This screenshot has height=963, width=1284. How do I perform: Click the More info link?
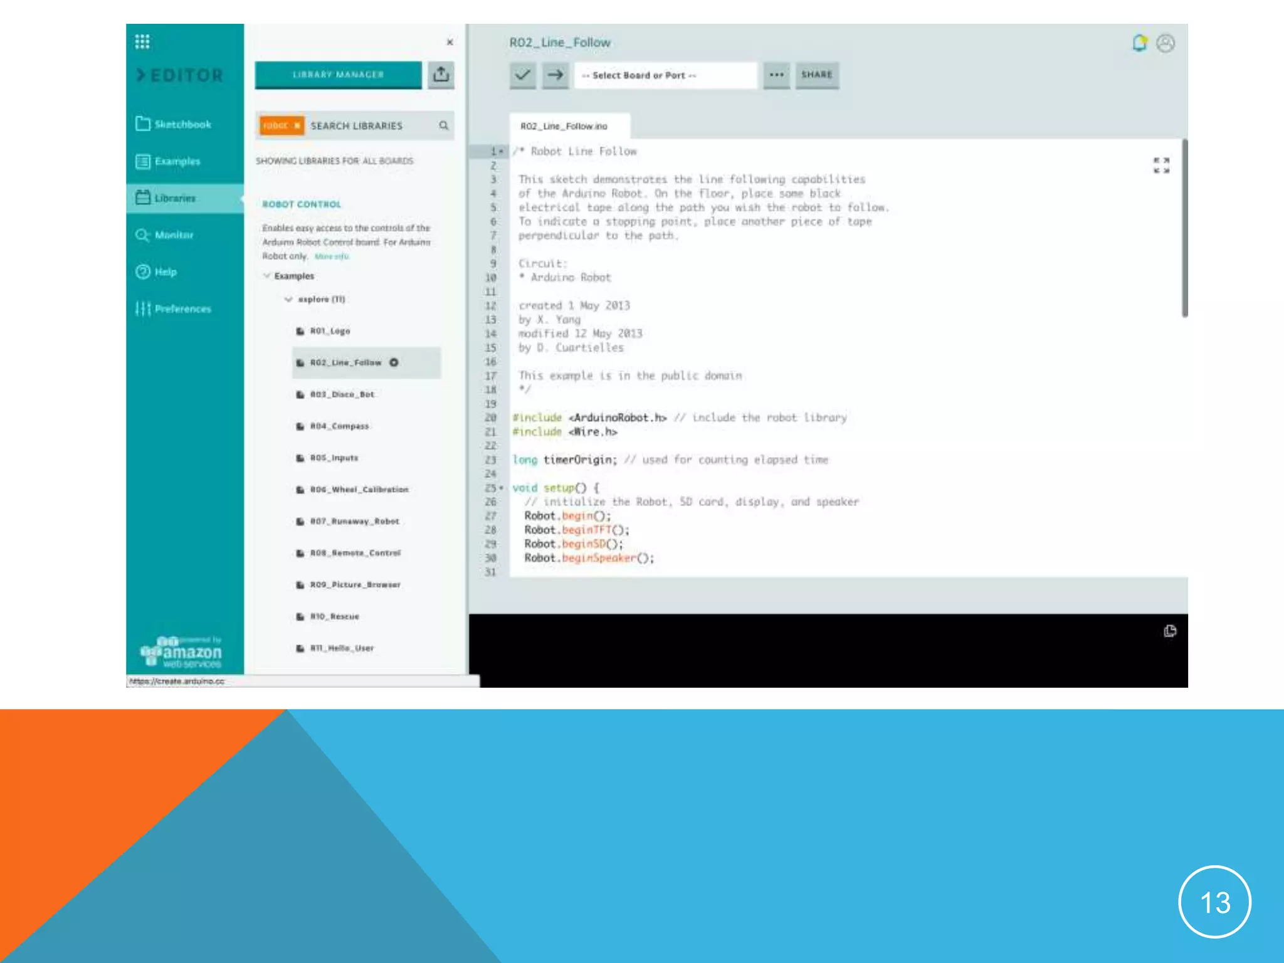coord(332,256)
